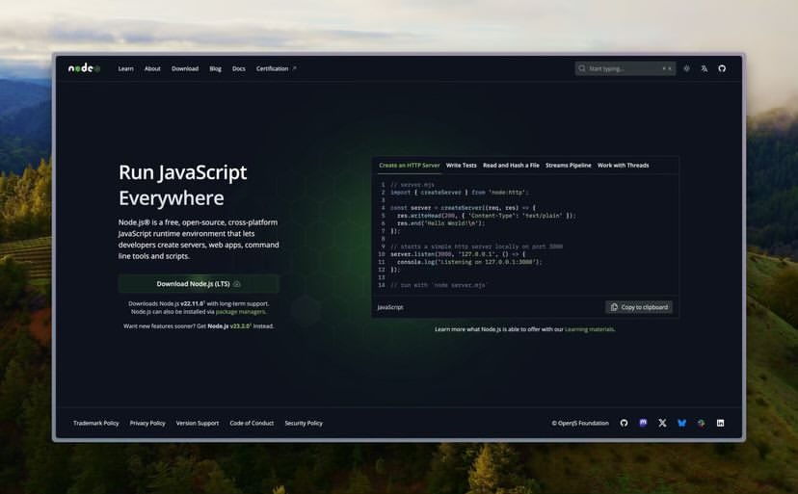Image resolution: width=798 pixels, height=494 pixels.
Task: Select Create an HTTP Server tab
Action: 410,166
